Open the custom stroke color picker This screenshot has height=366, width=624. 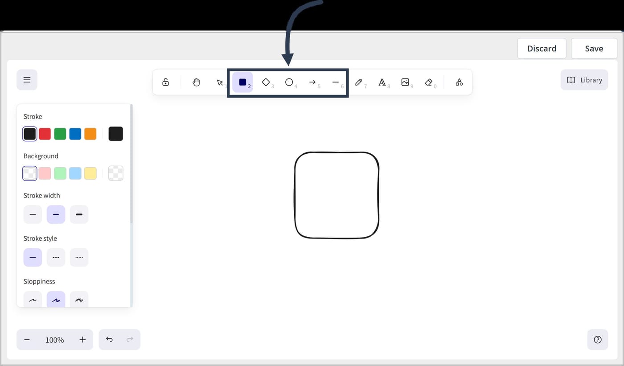coord(115,134)
